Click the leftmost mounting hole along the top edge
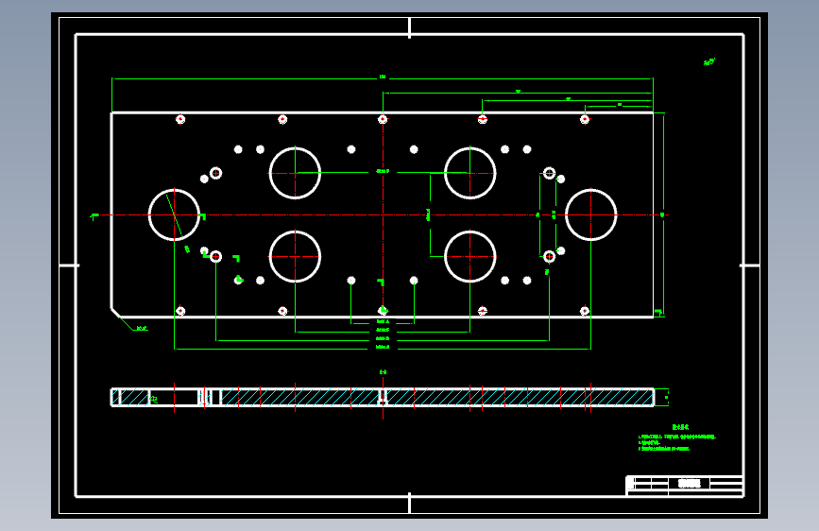Viewport: 819px width, 531px height. point(180,119)
